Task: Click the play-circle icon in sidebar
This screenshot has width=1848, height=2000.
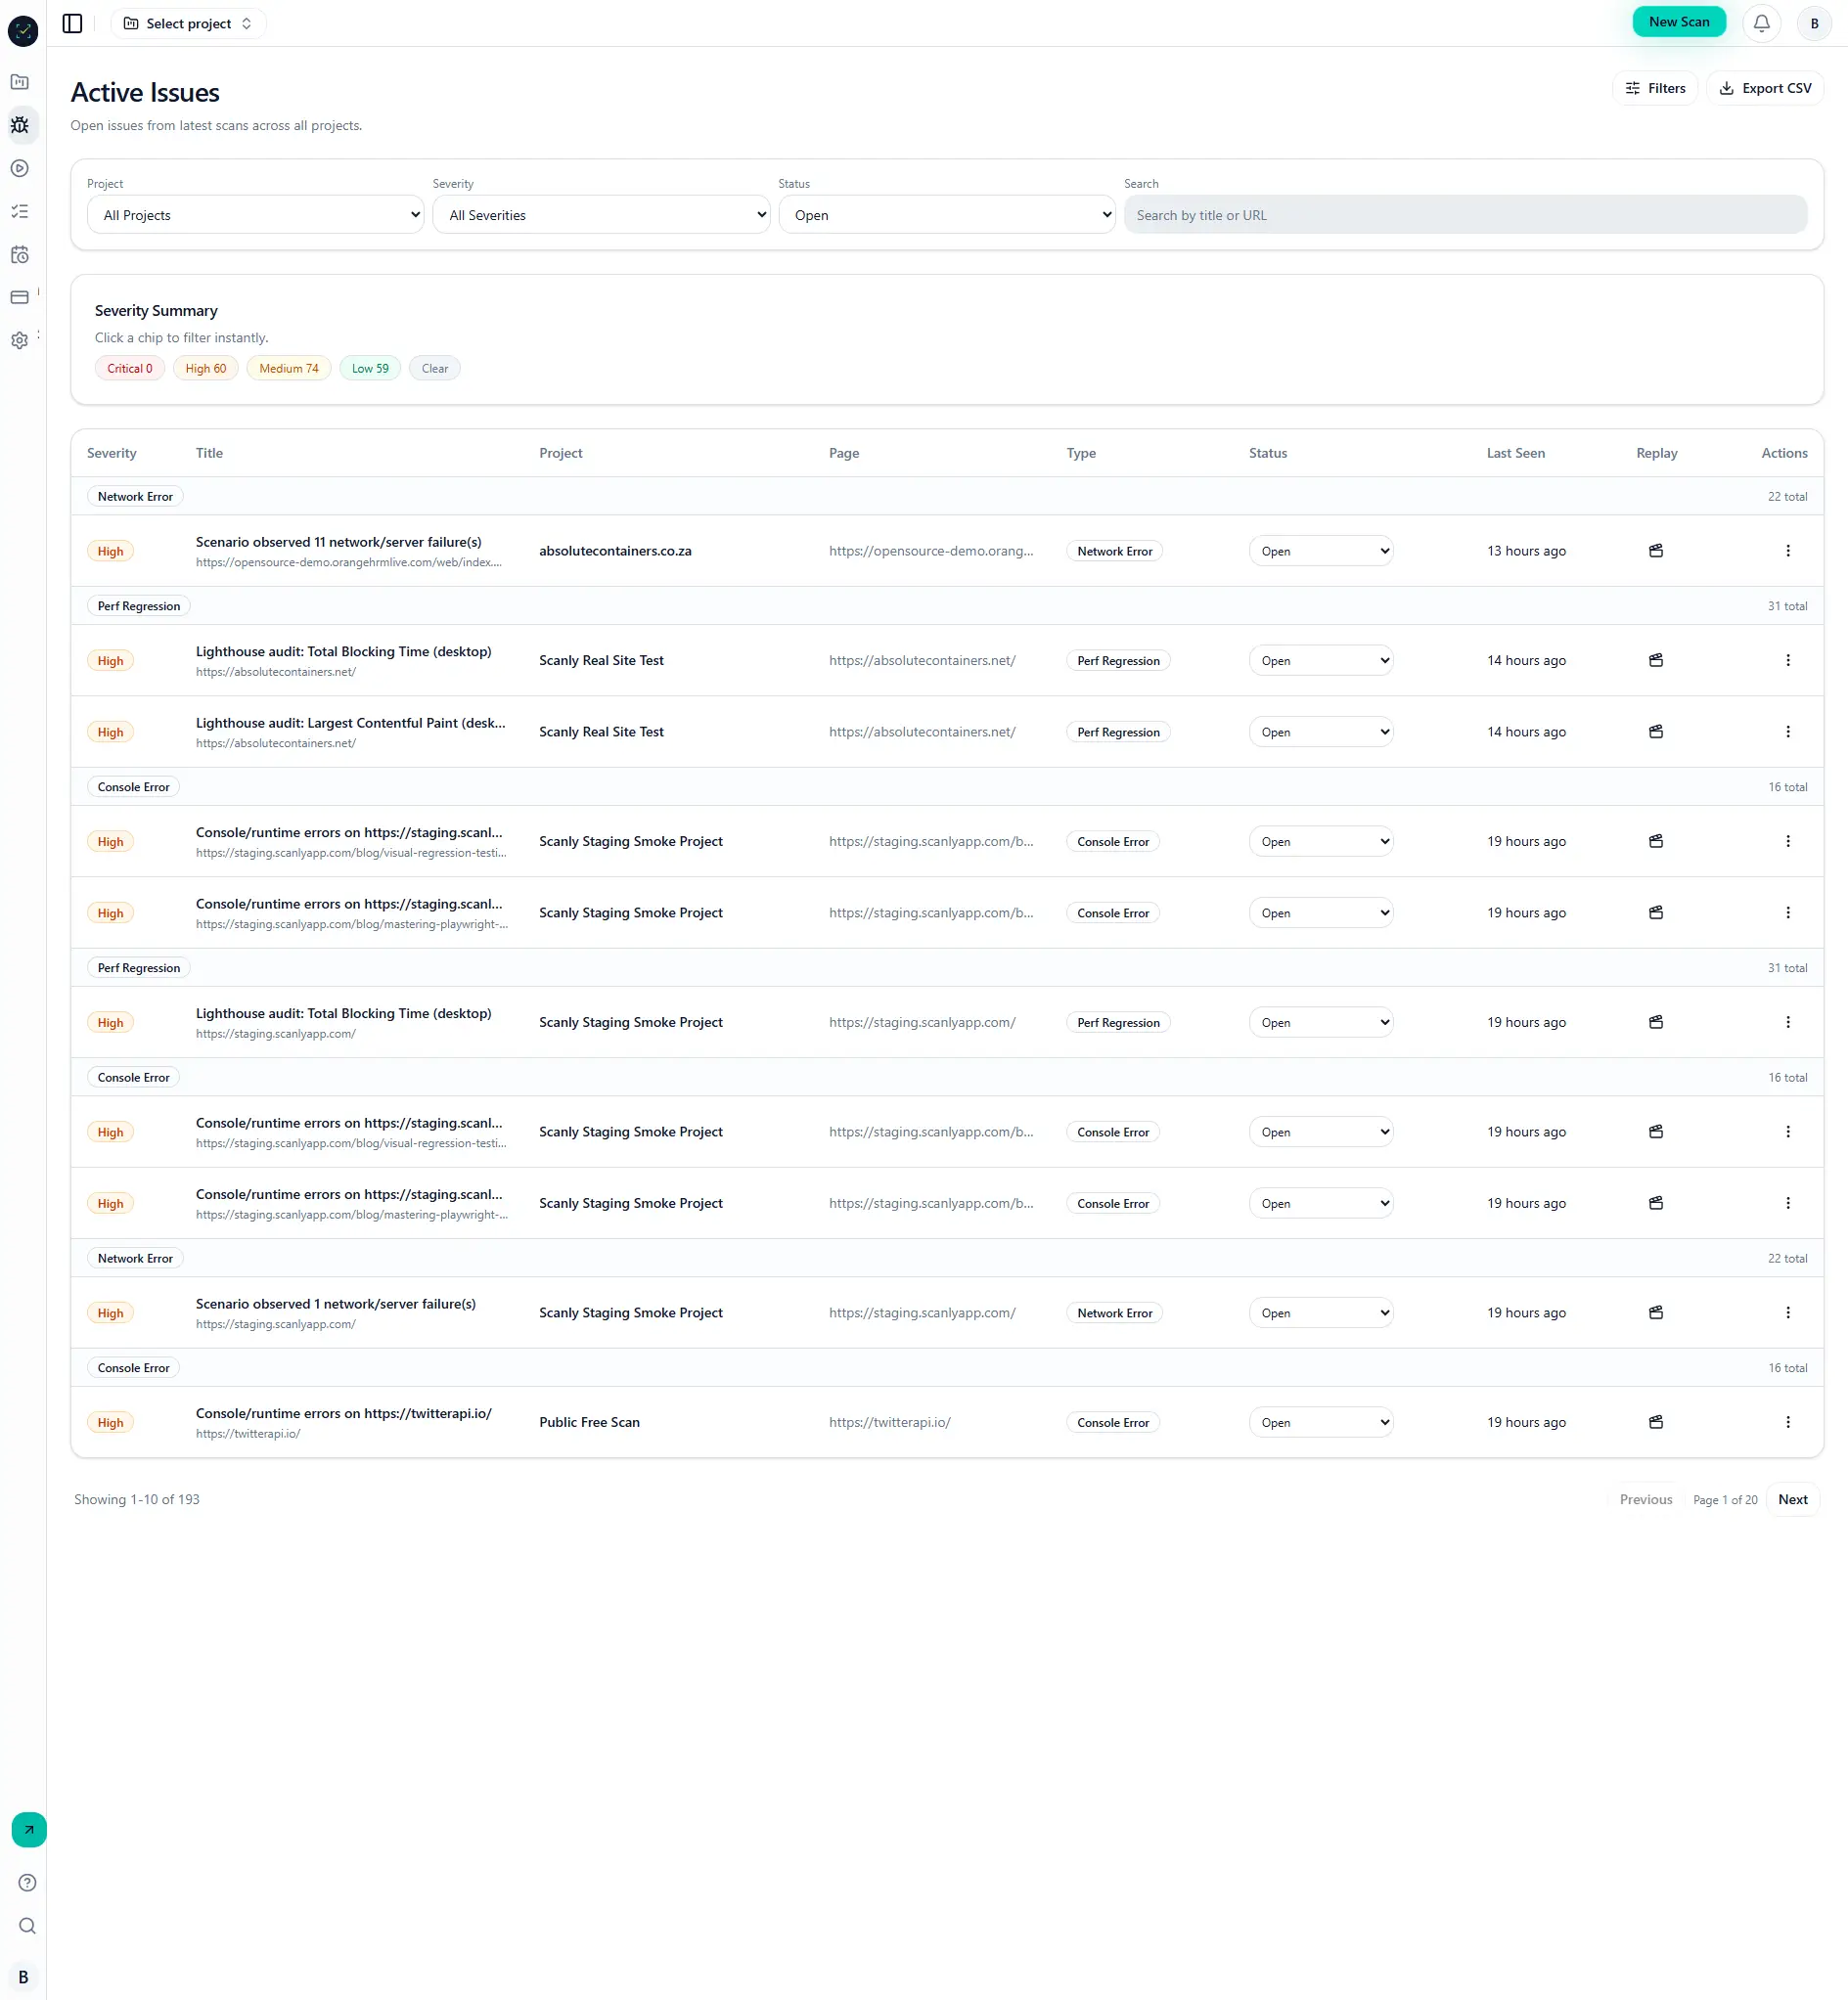Action: click(20, 168)
